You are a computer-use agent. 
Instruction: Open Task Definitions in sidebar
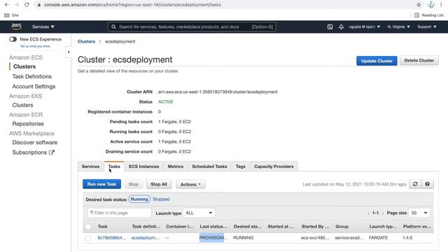point(32,76)
